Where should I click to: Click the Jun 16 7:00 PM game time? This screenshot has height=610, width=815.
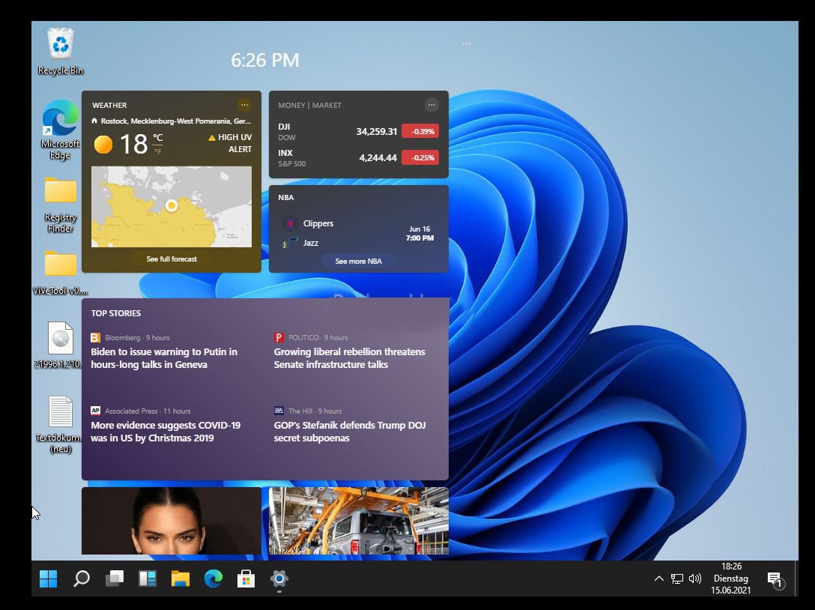420,234
